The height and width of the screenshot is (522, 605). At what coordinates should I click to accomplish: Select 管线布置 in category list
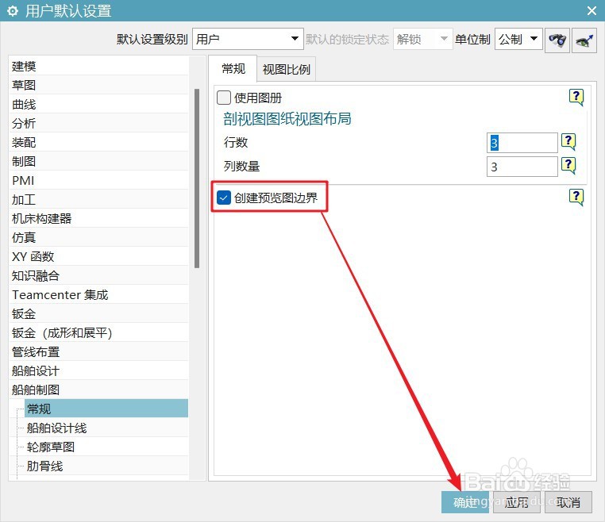[98, 351]
